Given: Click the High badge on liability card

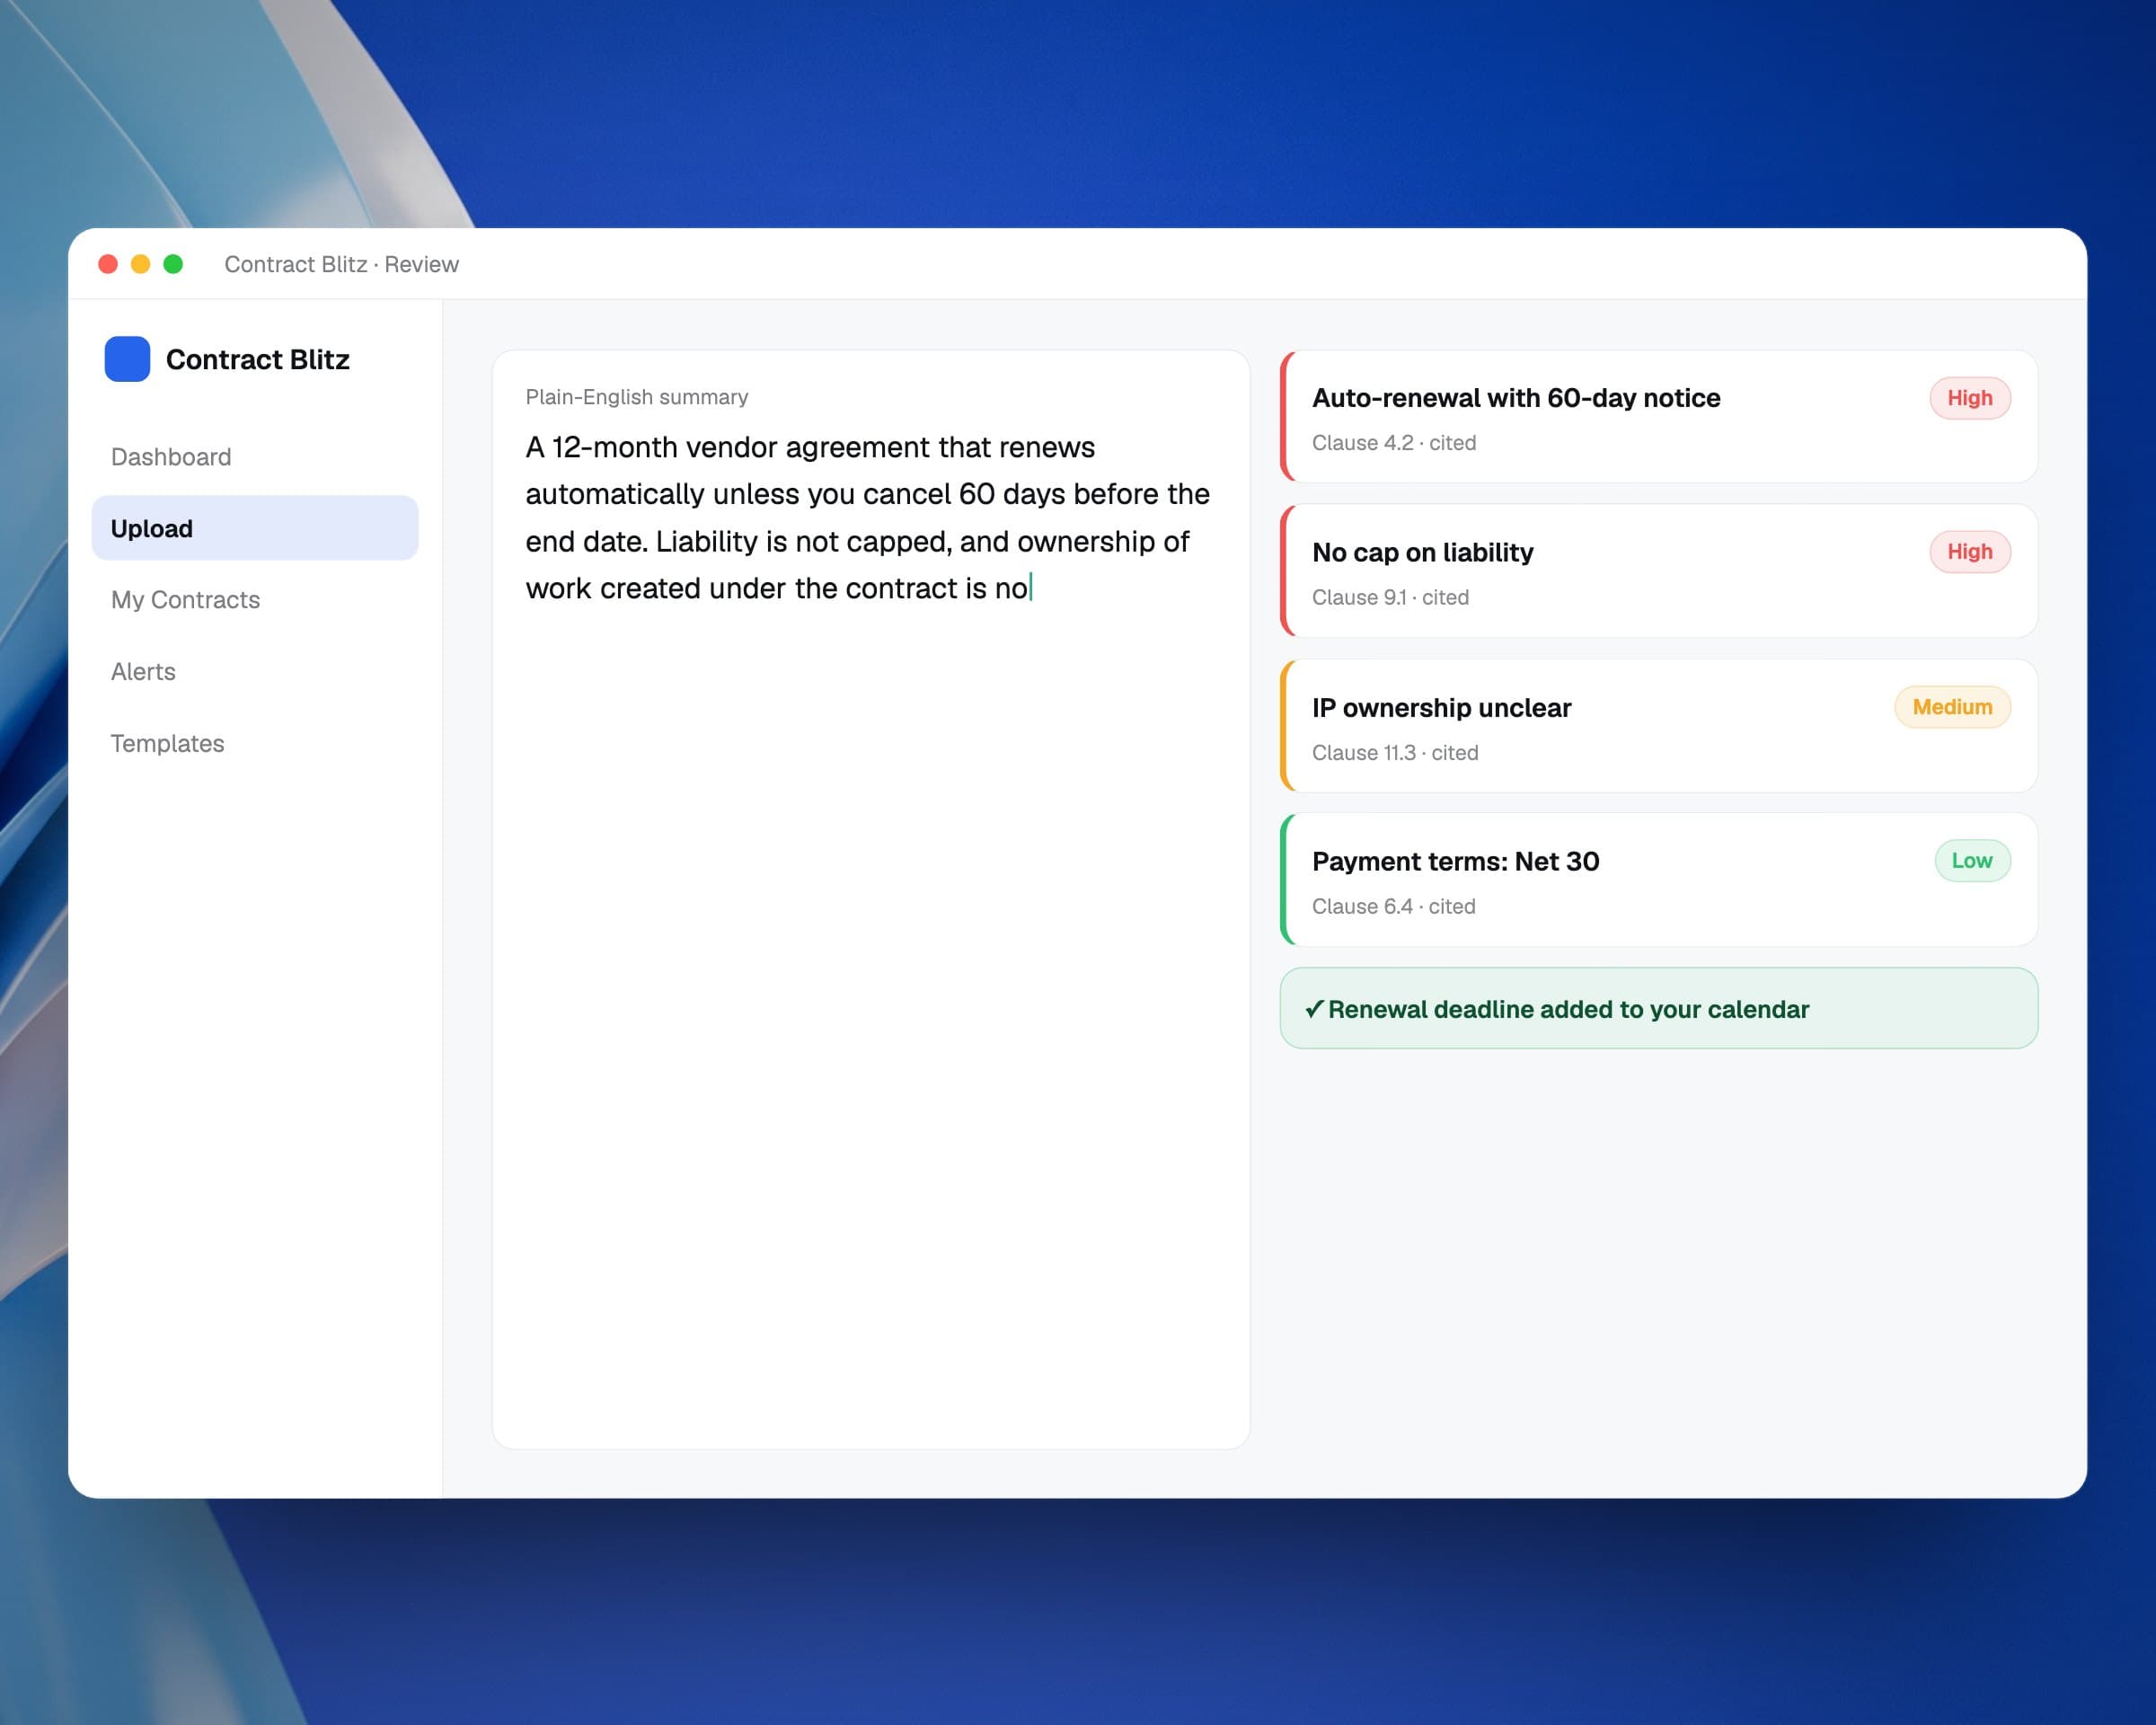Looking at the screenshot, I should click(1969, 552).
